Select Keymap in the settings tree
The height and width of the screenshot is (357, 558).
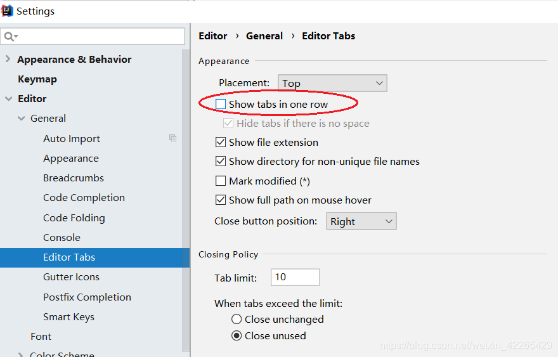(x=37, y=79)
